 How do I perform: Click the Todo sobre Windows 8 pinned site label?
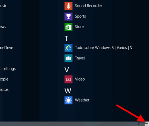click(x=105, y=48)
